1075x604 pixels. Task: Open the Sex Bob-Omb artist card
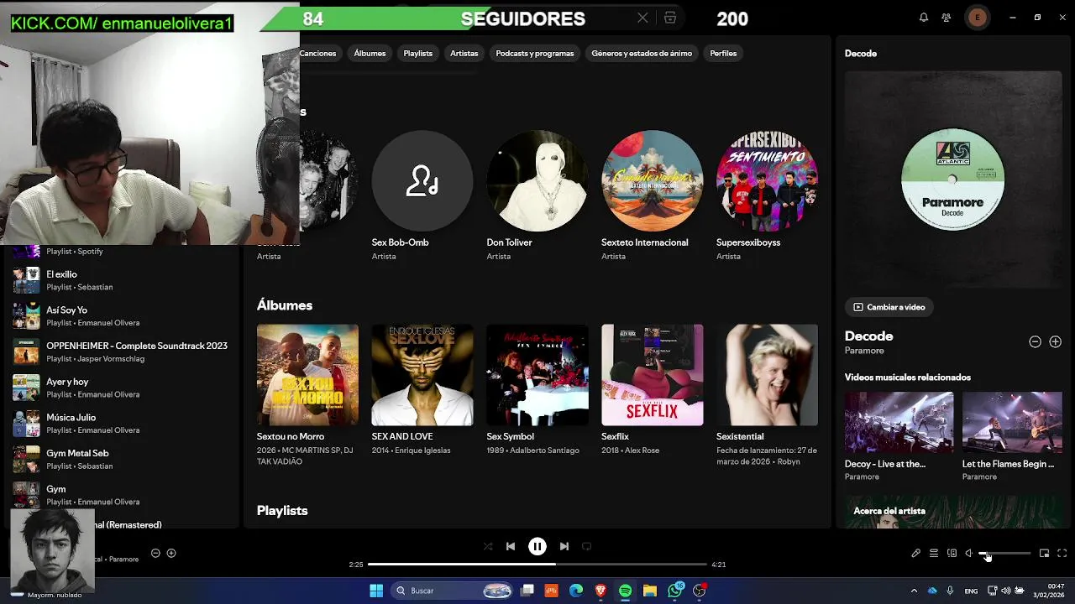422,195
